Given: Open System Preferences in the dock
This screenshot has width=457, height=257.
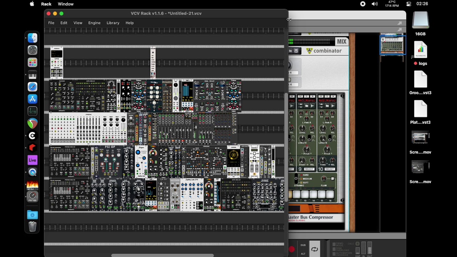Looking at the screenshot, I should click(32, 50).
